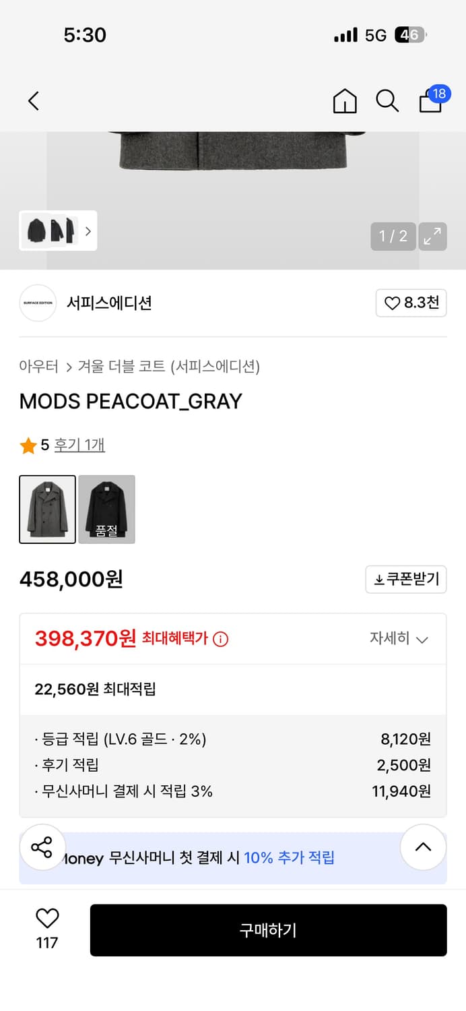Tap 구매하기 purchase button
Screen dimensions: 466x1011
pos(269,930)
